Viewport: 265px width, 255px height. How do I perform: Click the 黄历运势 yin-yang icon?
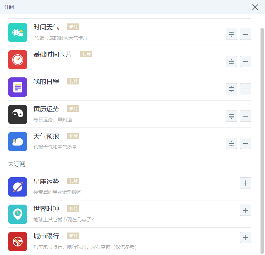(x=18, y=114)
